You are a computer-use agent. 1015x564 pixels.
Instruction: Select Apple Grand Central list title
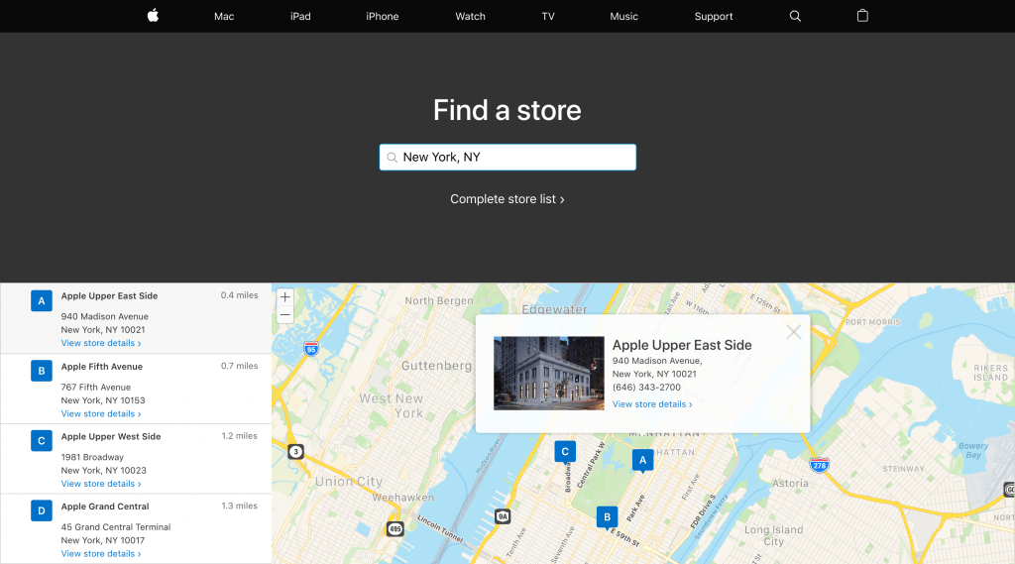pyautogui.click(x=105, y=507)
